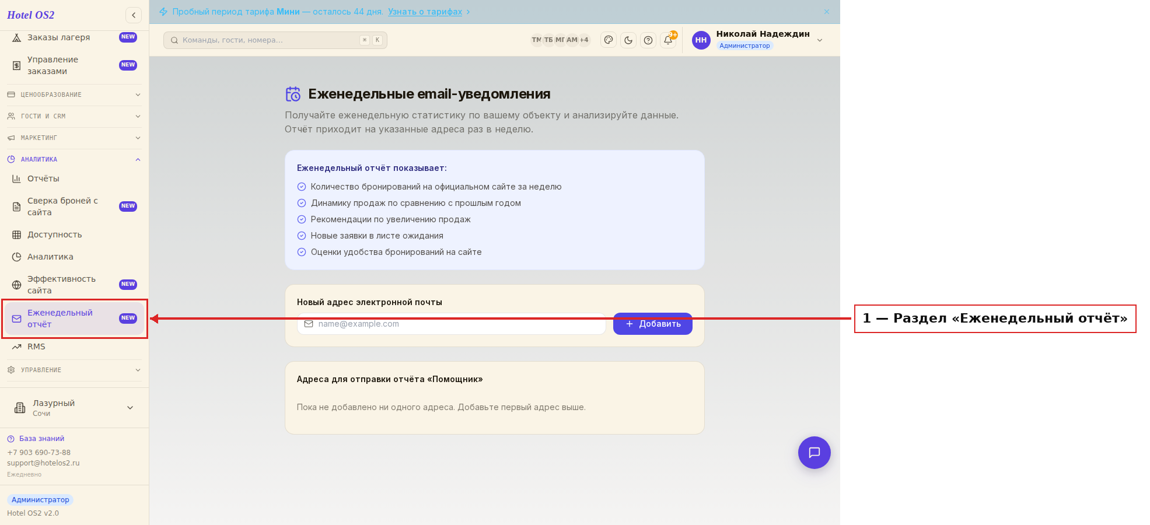Open the help question-mark icon
Image resolution: width=1150 pixels, height=525 pixels.
click(648, 40)
